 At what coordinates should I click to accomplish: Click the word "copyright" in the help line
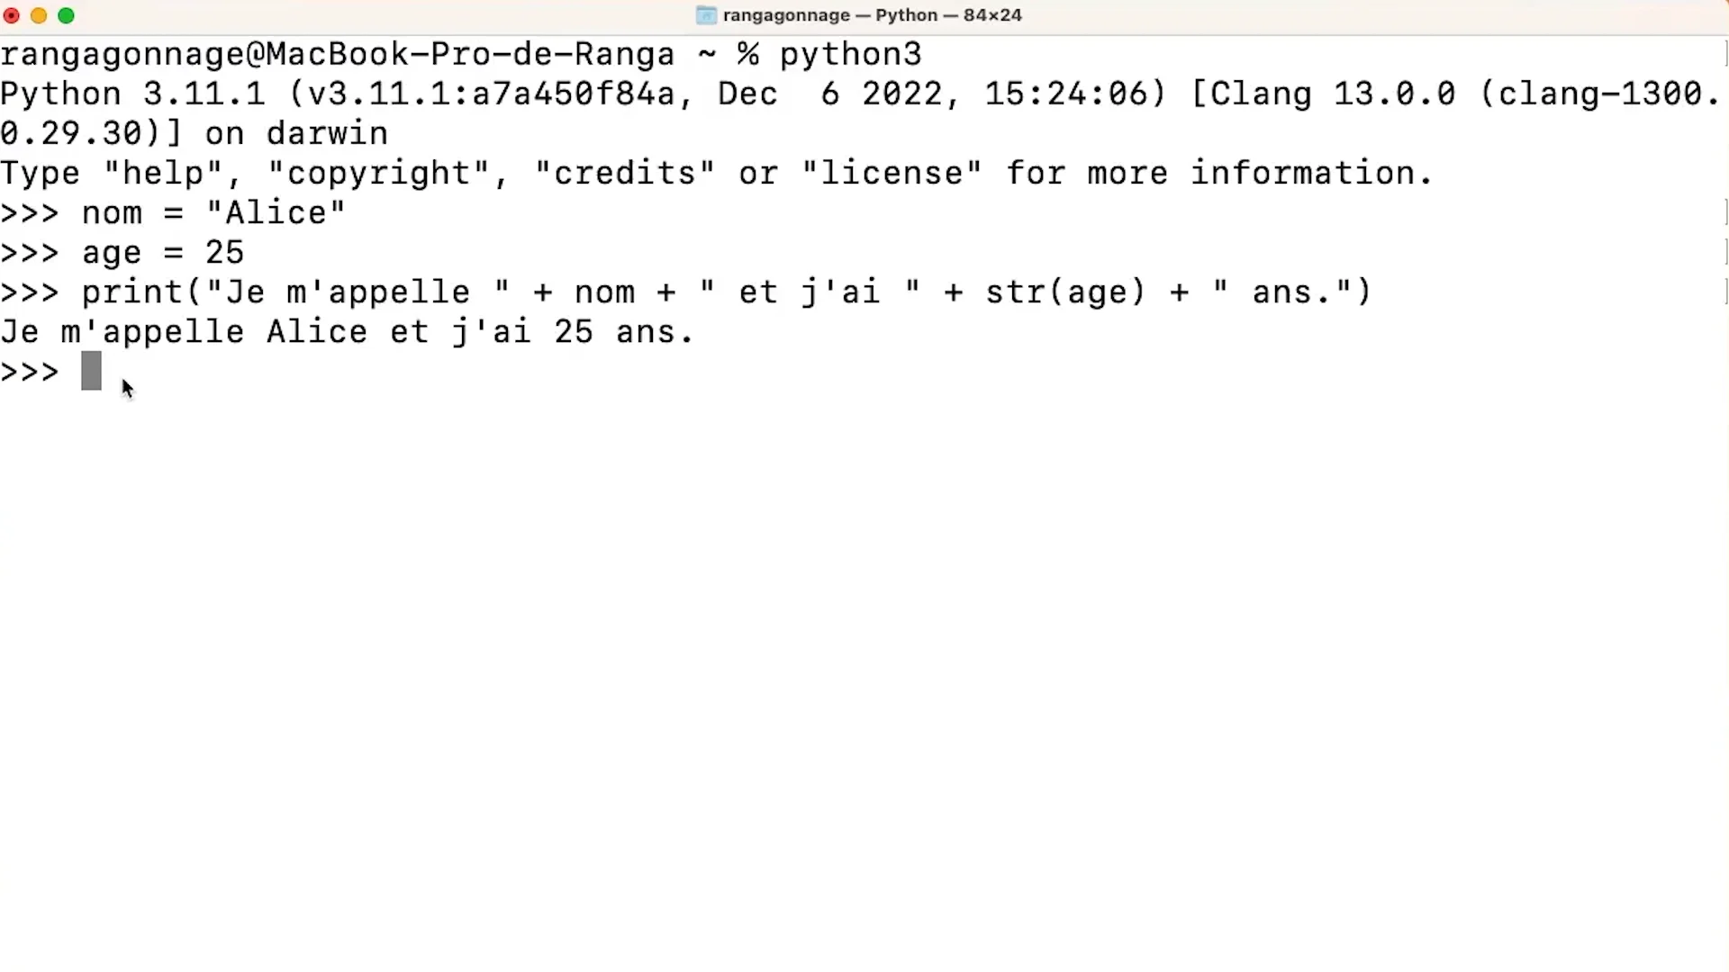[379, 173]
